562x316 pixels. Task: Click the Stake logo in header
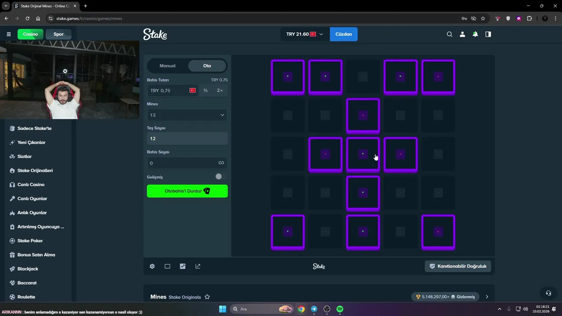(155, 34)
